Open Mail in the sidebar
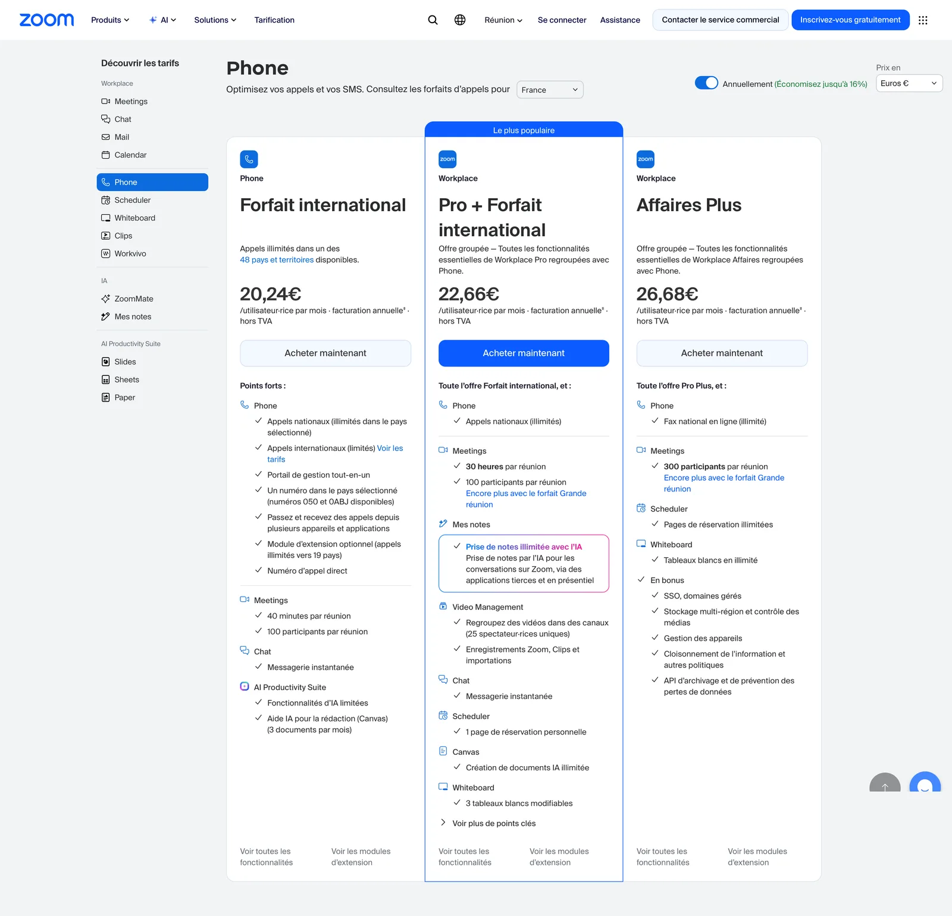 click(x=152, y=137)
